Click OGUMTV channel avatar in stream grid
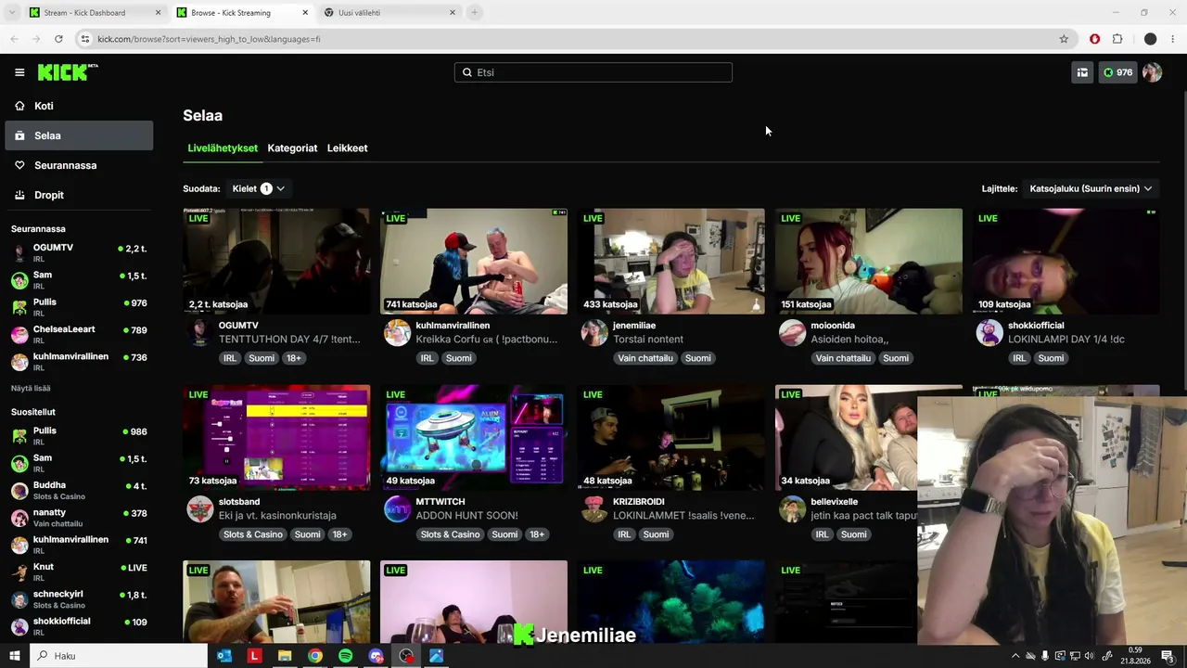1187x668 pixels. pos(200,332)
